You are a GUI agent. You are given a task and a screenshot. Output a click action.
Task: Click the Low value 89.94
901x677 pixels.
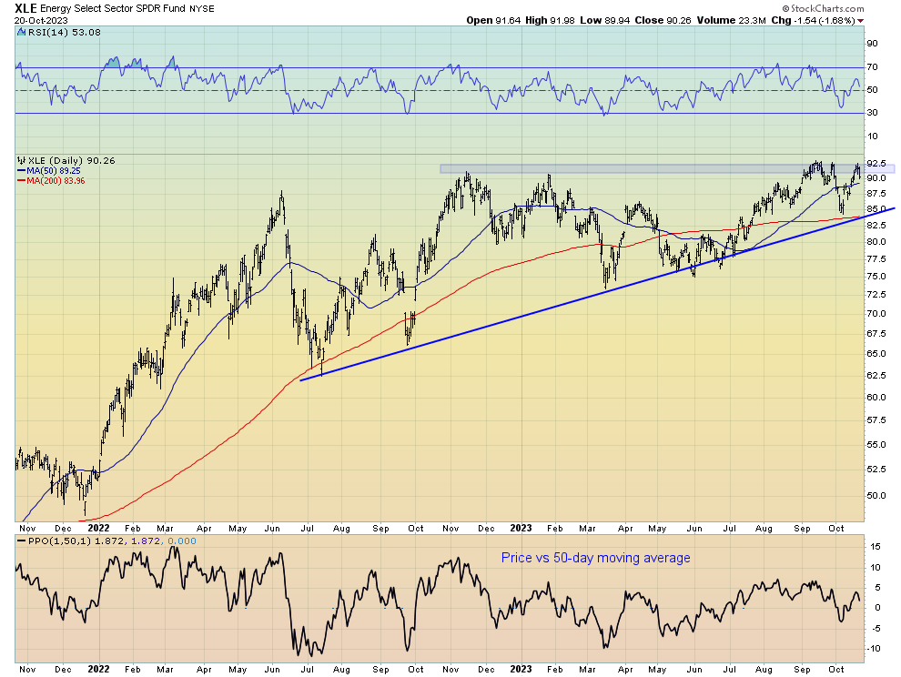[618, 20]
